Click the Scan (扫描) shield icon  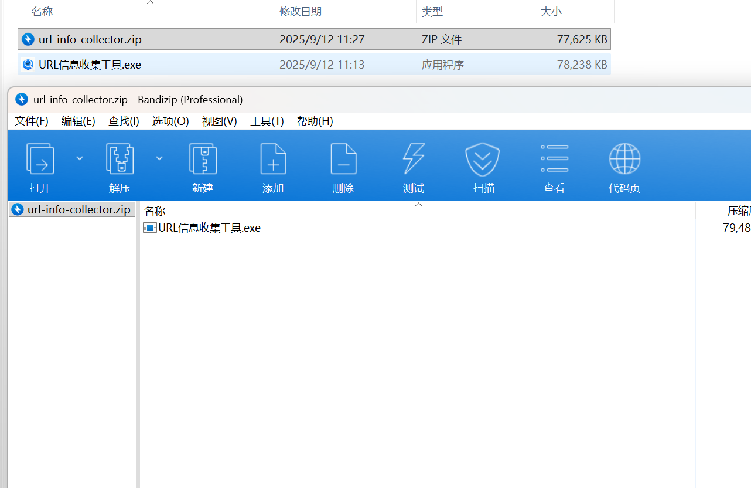(x=483, y=160)
